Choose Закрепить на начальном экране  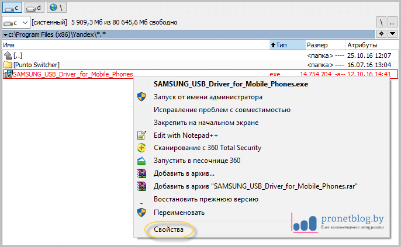(x=206, y=123)
